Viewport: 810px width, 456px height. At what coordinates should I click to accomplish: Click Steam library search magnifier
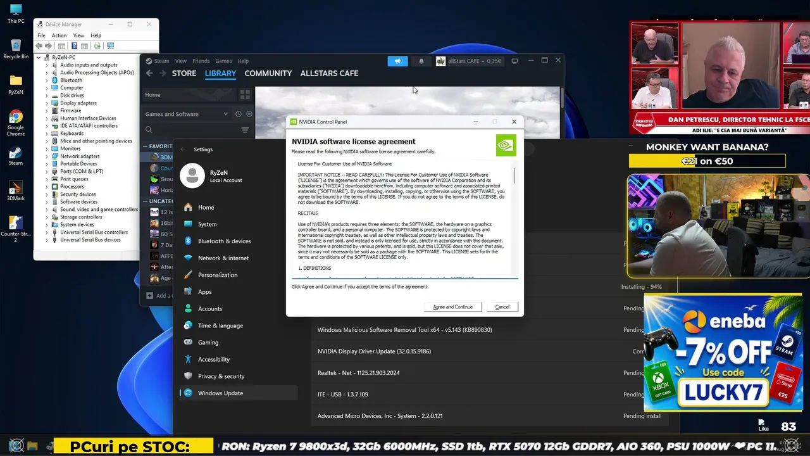pyautogui.click(x=149, y=130)
